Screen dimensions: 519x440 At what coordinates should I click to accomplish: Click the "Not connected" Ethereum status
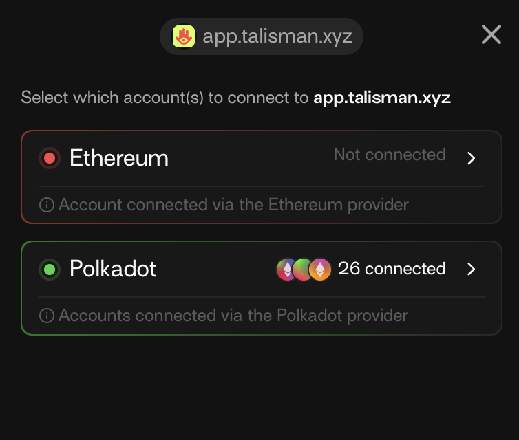coord(390,155)
